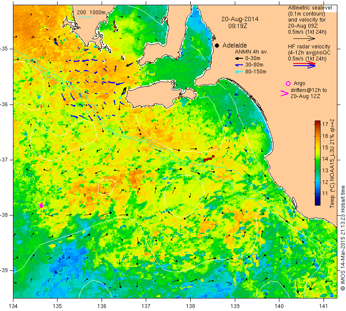The width and height of the screenshot is (346, 311).
Task: Click the cyan 200 1000m bathymetry line sample
Action: click(85, 17)
